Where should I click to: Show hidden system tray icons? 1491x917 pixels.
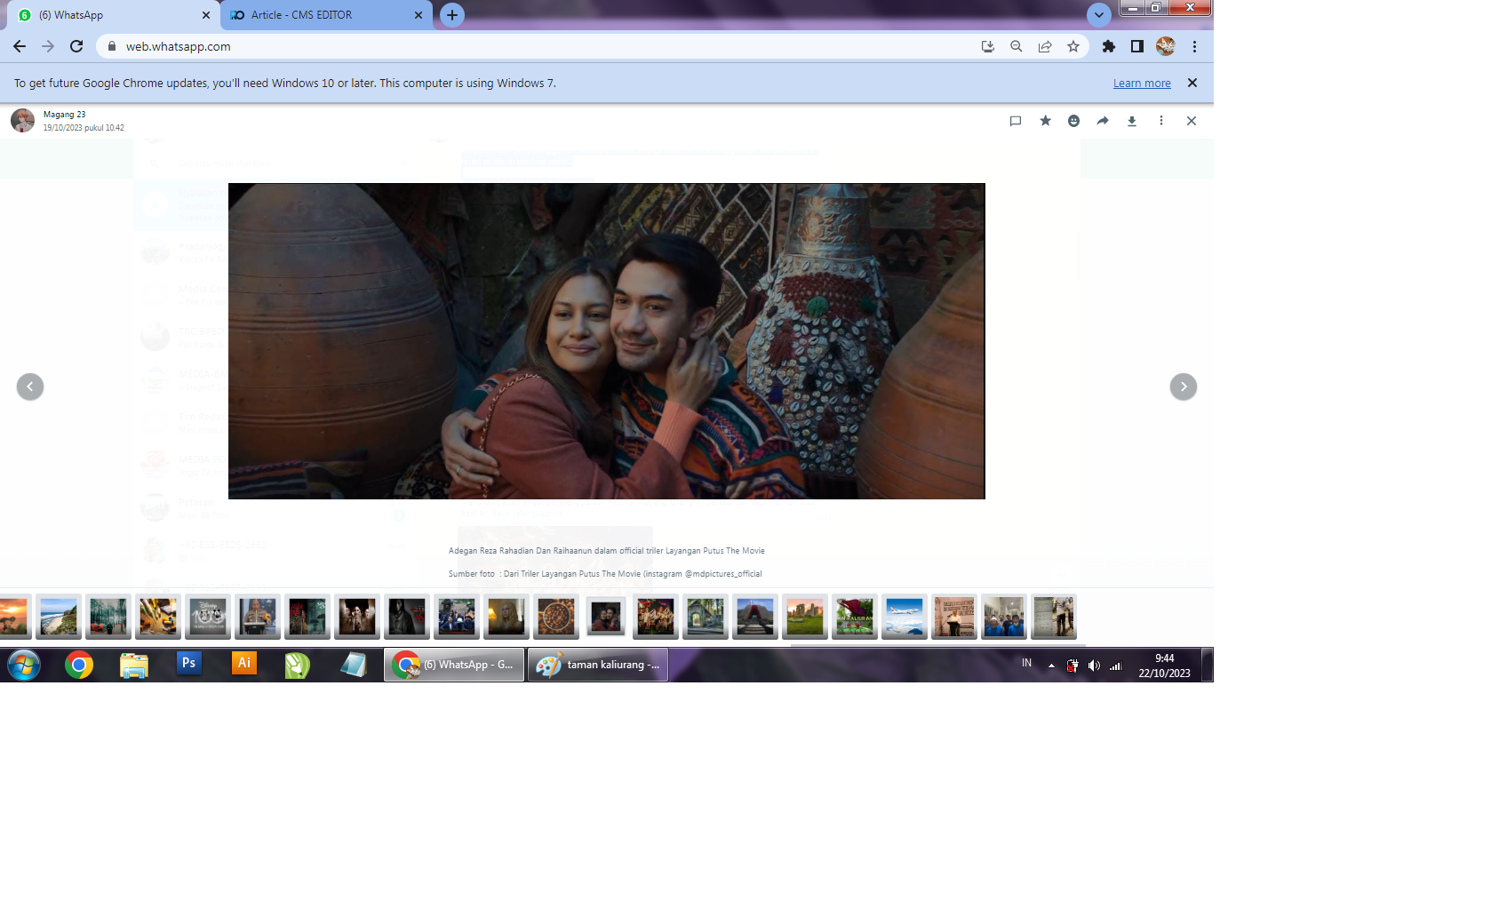(x=1051, y=665)
